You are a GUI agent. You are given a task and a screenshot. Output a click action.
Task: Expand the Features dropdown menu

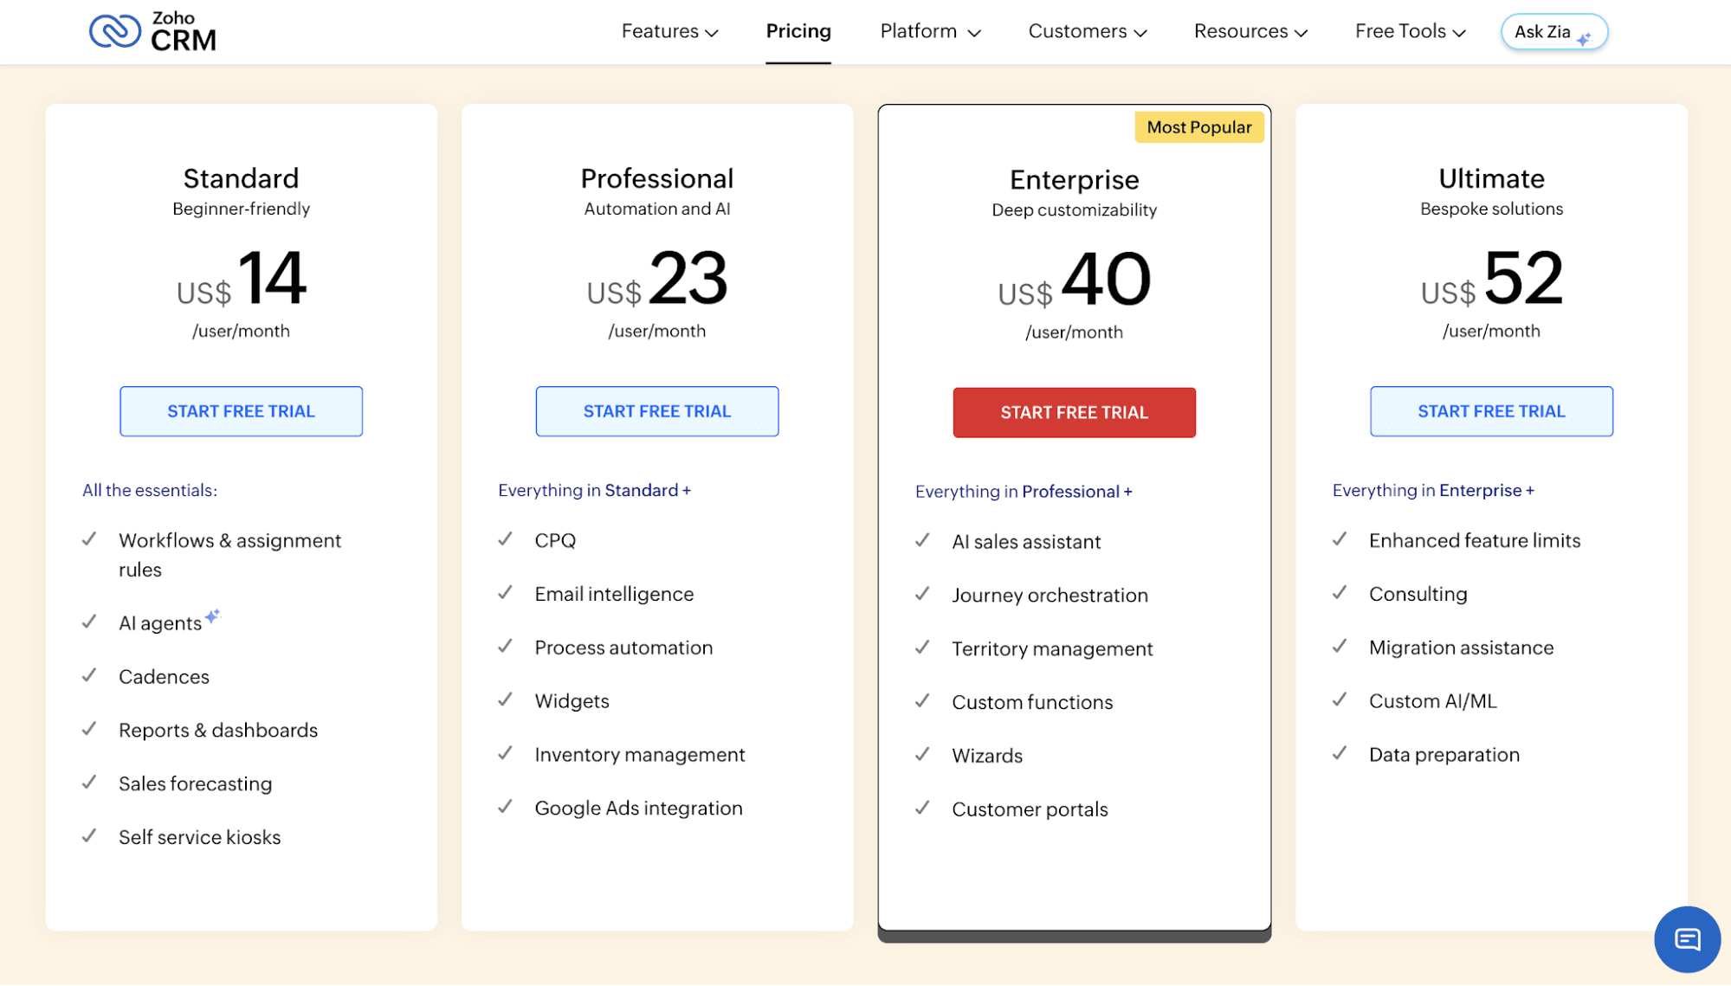(x=670, y=31)
